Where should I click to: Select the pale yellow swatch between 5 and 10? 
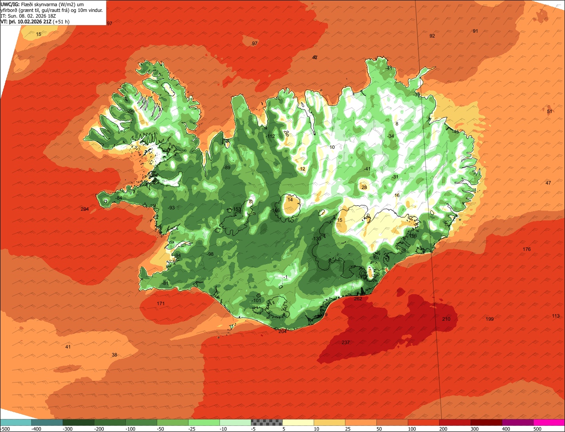click(x=298, y=422)
